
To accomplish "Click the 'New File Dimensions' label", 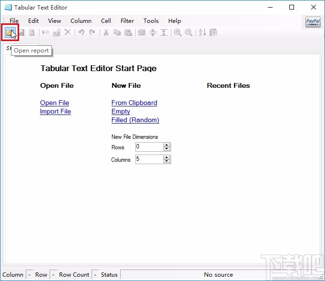I will tap(134, 137).
